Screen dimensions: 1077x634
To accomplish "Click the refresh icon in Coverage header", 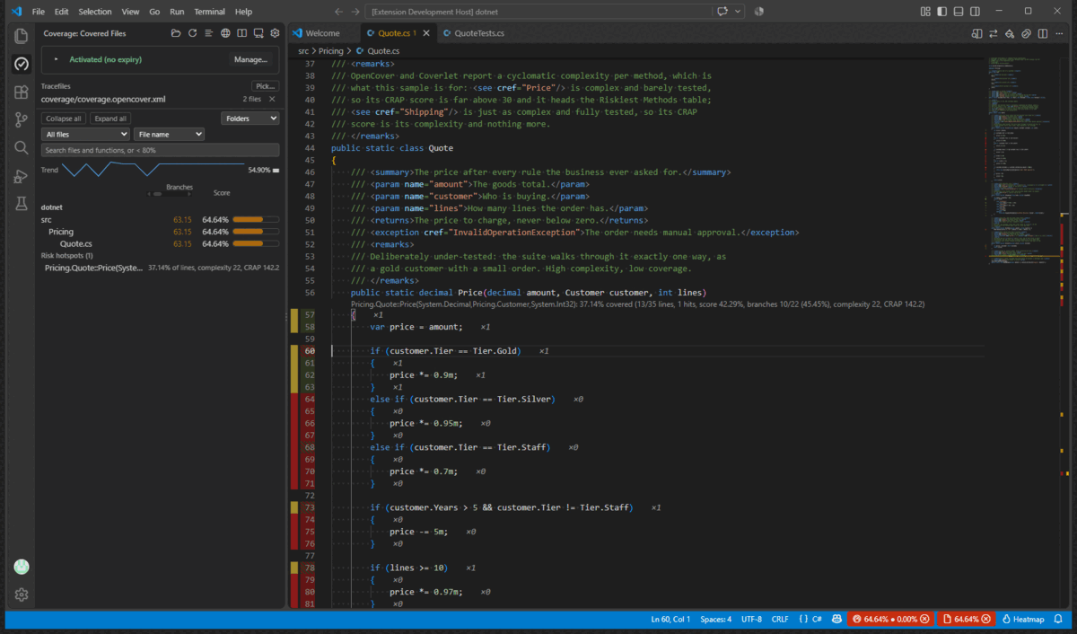I will pos(192,33).
